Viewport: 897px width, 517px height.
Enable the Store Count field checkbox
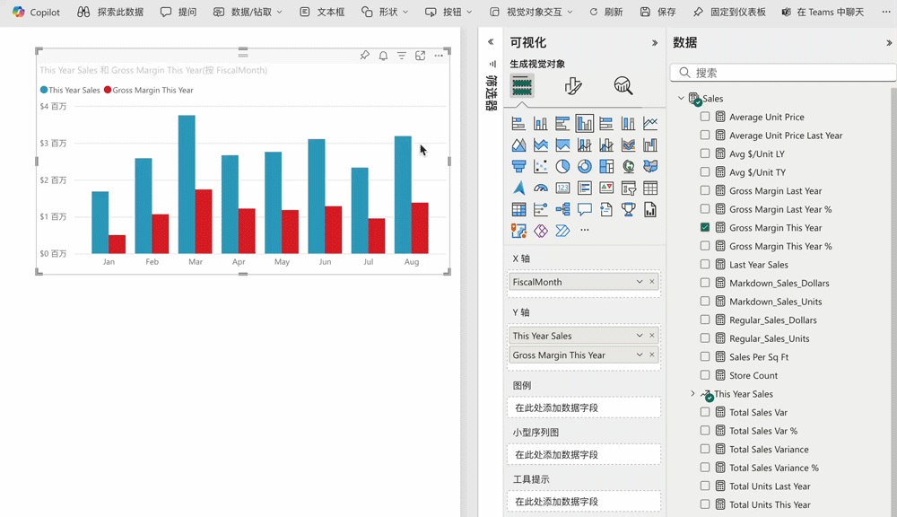click(705, 375)
